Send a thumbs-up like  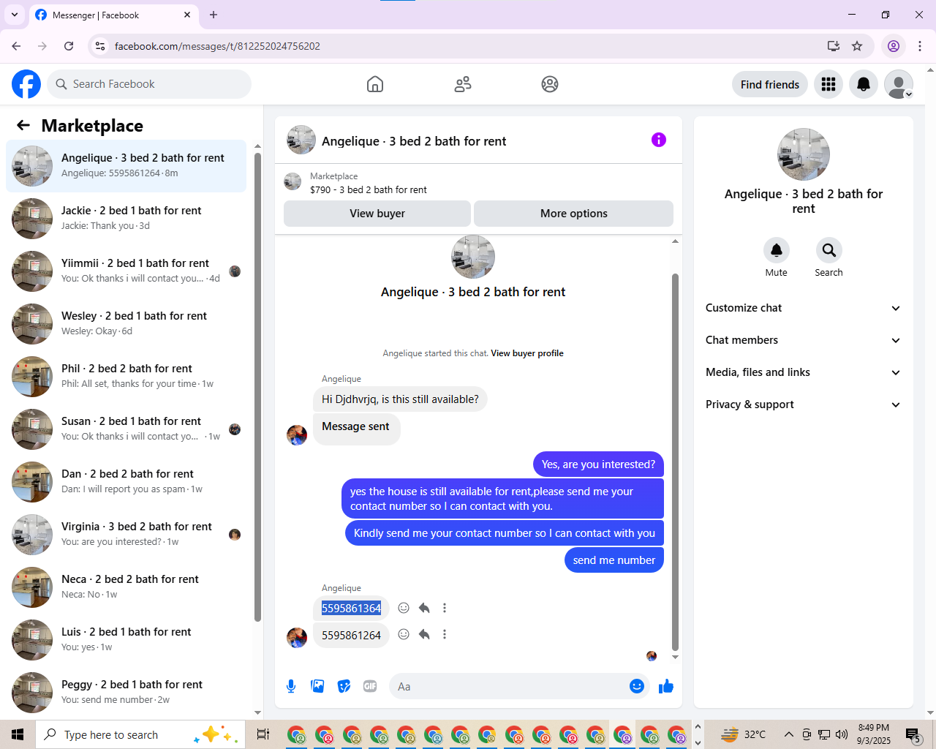pos(666,686)
